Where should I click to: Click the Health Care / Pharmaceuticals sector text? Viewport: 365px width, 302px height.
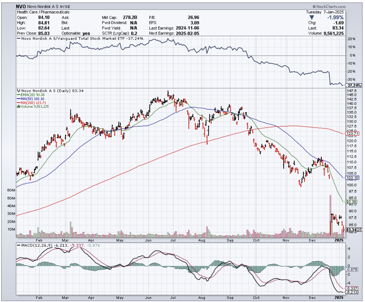(43, 12)
